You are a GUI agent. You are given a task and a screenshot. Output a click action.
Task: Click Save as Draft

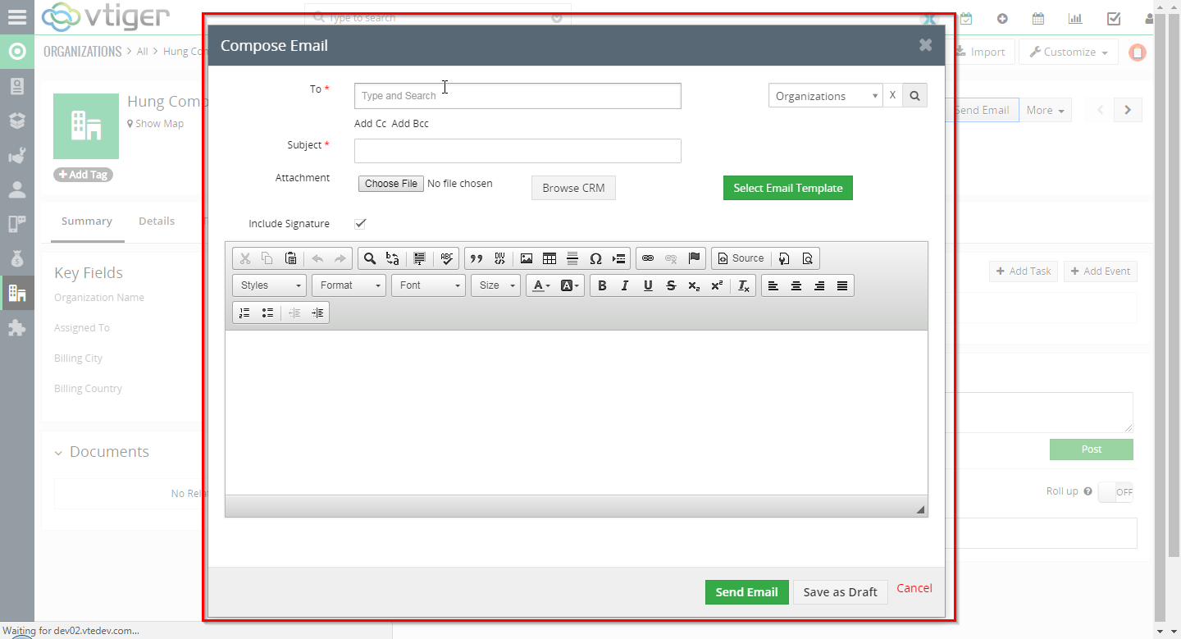840,592
